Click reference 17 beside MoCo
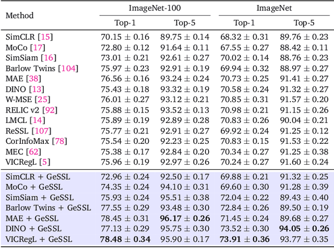This screenshot has height=248, width=334. 39,47
